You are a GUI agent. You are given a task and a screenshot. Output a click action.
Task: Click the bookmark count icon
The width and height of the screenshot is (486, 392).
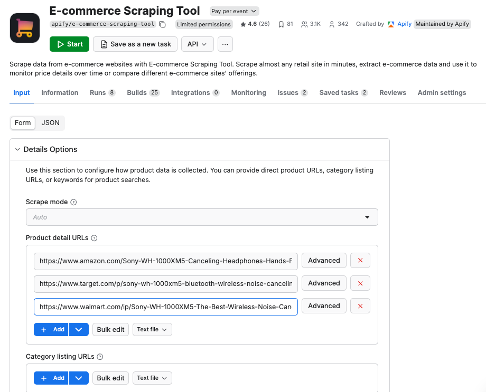pyautogui.click(x=282, y=24)
